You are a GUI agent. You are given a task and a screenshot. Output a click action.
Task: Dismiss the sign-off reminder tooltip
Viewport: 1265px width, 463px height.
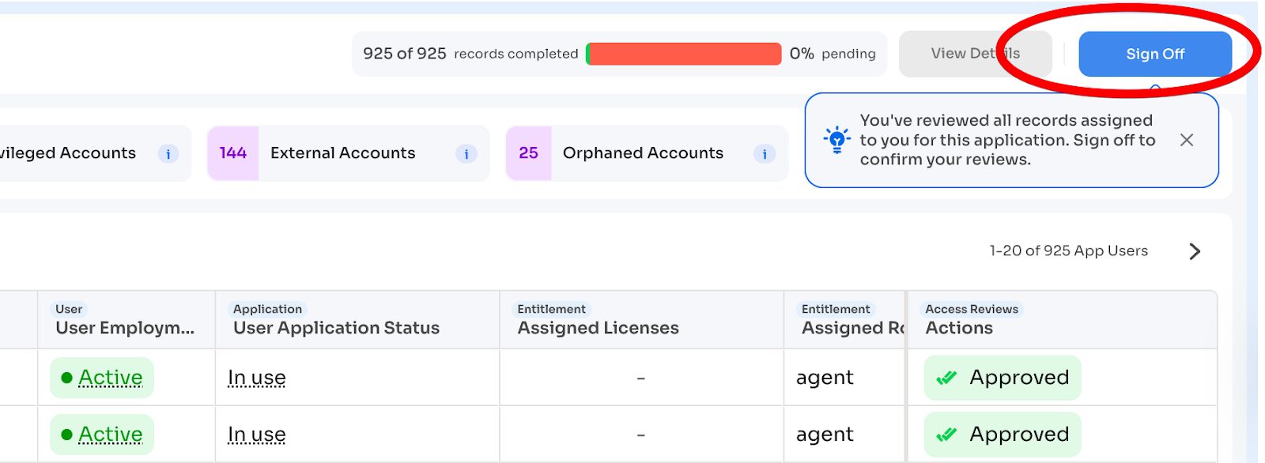(x=1186, y=140)
